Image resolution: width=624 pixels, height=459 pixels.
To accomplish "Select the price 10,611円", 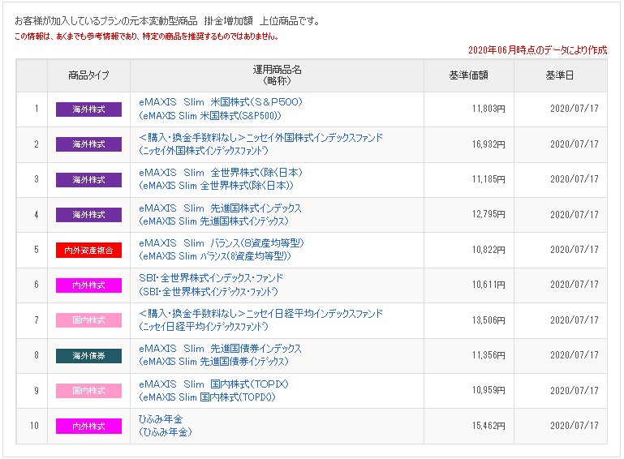I will coord(488,285).
